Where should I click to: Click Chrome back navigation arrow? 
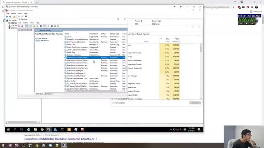(2, 7)
